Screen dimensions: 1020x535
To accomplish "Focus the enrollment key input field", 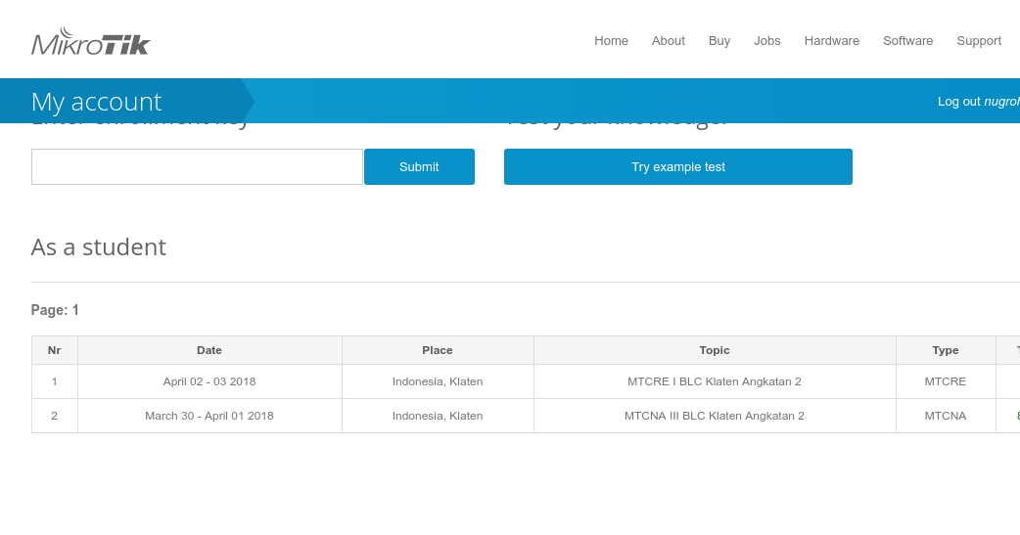I will pyautogui.click(x=197, y=166).
